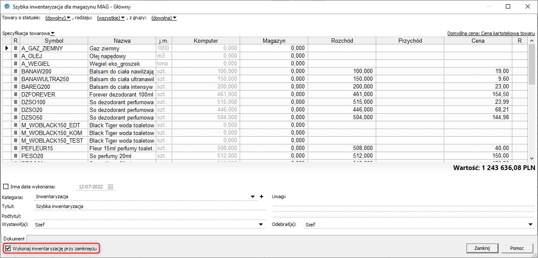Select the DZSO50 symbol cell
538x258 pixels.
(x=54, y=117)
